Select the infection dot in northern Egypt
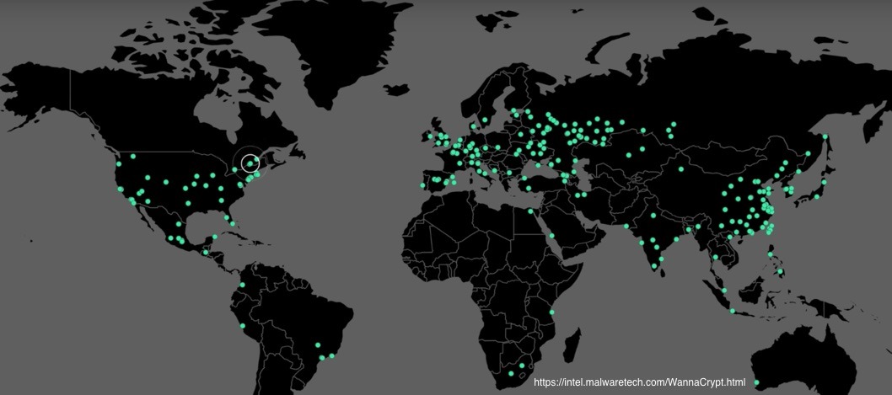This screenshot has height=395, width=892. [x=531, y=211]
